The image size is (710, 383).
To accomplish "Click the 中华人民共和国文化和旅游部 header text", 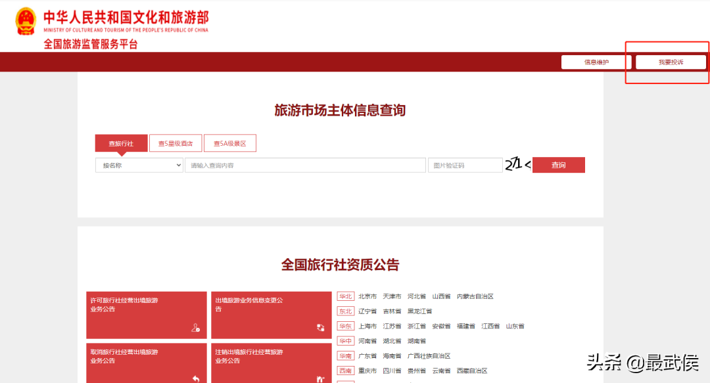I will [x=126, y=18].
